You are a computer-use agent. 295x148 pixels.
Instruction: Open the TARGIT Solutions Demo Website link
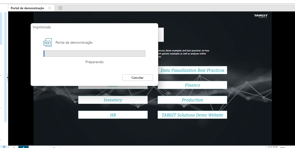(192, 115)
